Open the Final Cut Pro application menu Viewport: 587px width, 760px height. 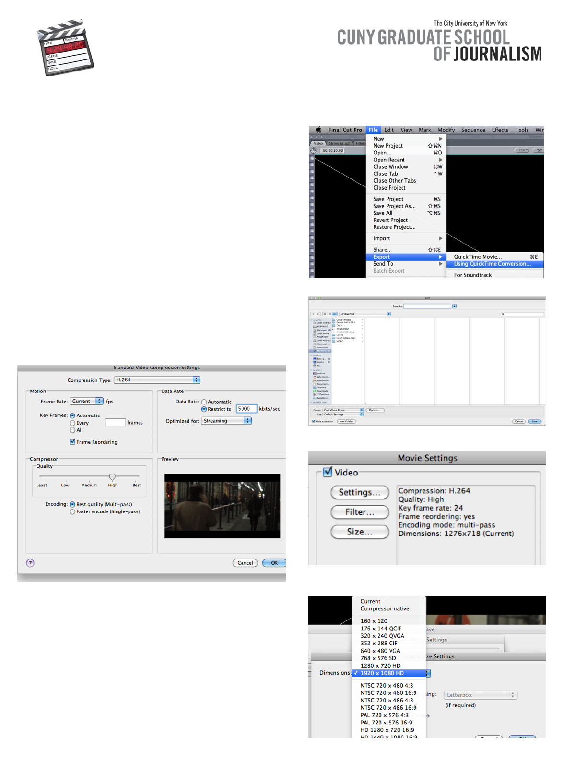345,130
